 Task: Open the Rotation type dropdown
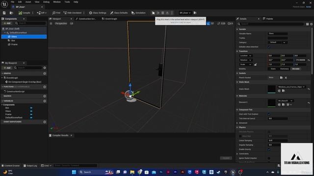pos(246,60)
